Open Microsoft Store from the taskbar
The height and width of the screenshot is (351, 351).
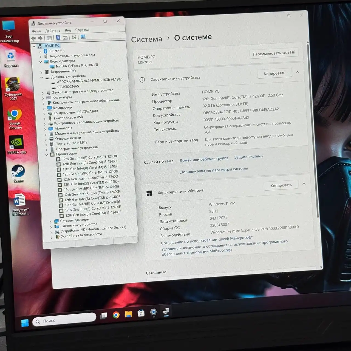pyautogui.click(x=141, y=313)
